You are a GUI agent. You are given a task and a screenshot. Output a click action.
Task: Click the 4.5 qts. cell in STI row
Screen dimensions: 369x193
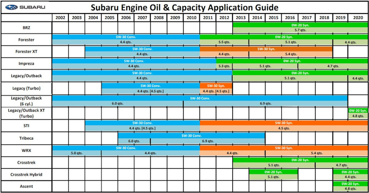pos(284,129)
